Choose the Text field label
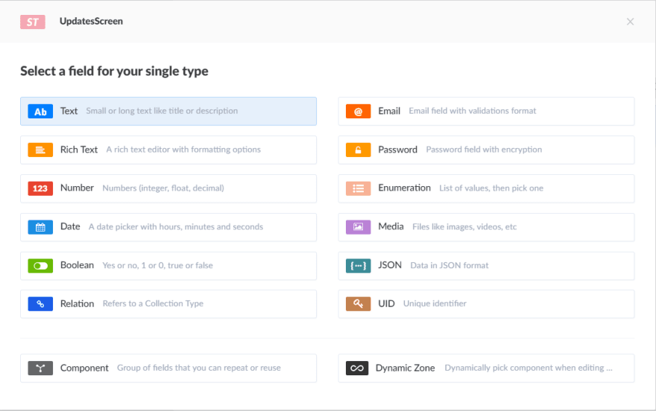 (x=69, y=111)
